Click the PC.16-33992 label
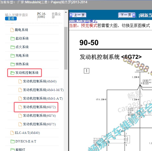Viewport: 152px width, 151px height. pos(41,15)
